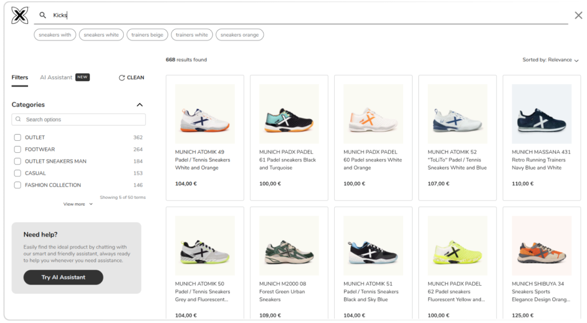Close the search overlay with X
The height and width of the screenshot is (323, 587).
click(x=578, y=15)
